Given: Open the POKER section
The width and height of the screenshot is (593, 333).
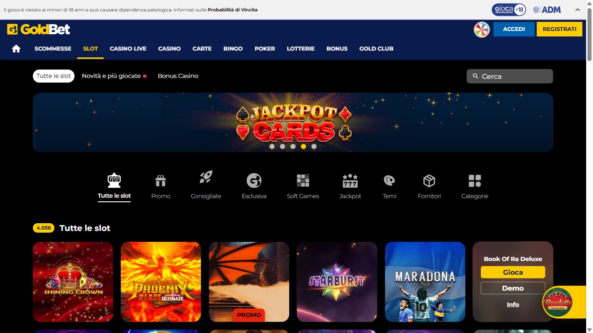Looking at the screenshot, I should coord(265,49).
